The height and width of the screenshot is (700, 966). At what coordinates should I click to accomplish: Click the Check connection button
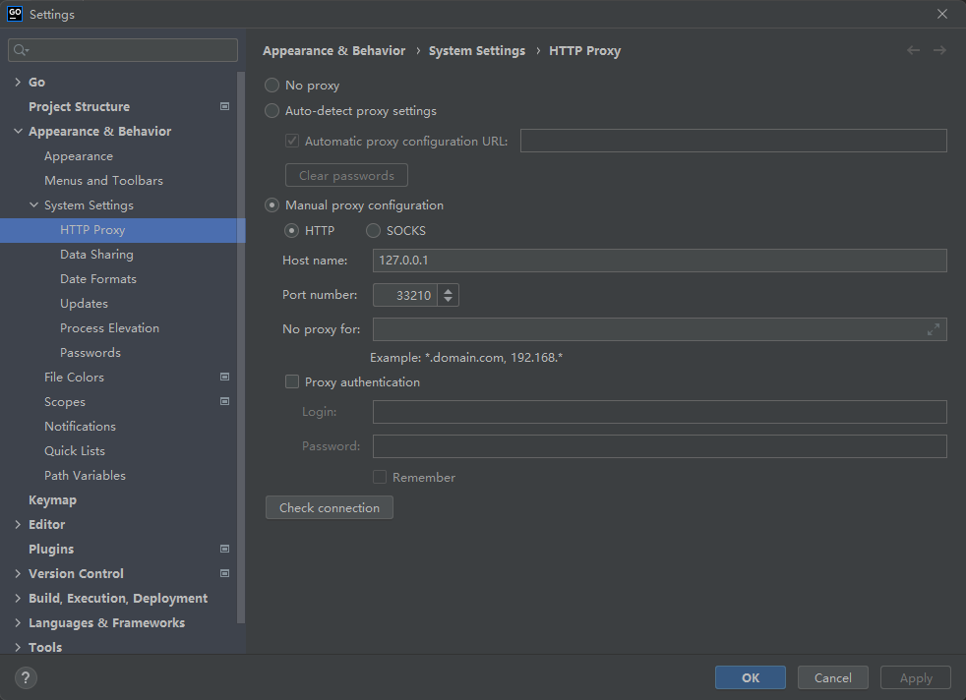(x=329, y=507)
